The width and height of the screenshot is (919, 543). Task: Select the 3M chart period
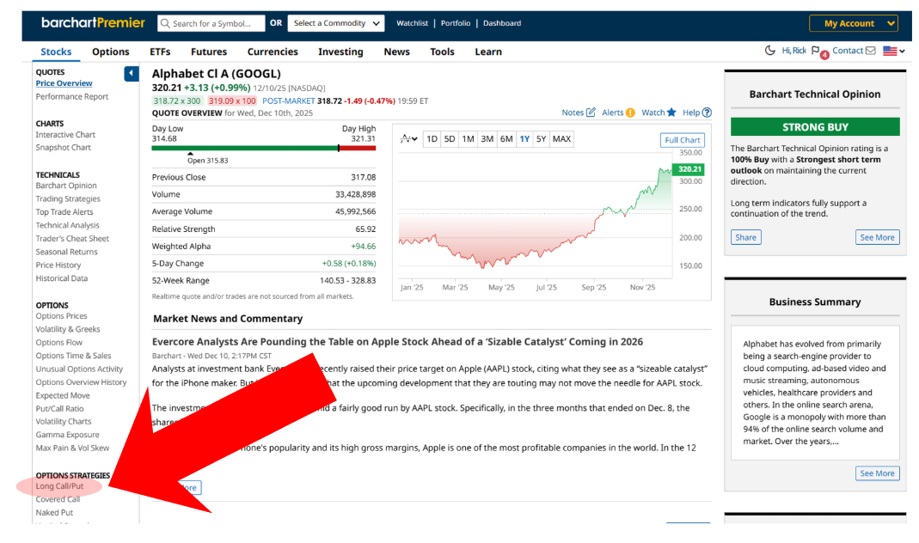(487, 139)
